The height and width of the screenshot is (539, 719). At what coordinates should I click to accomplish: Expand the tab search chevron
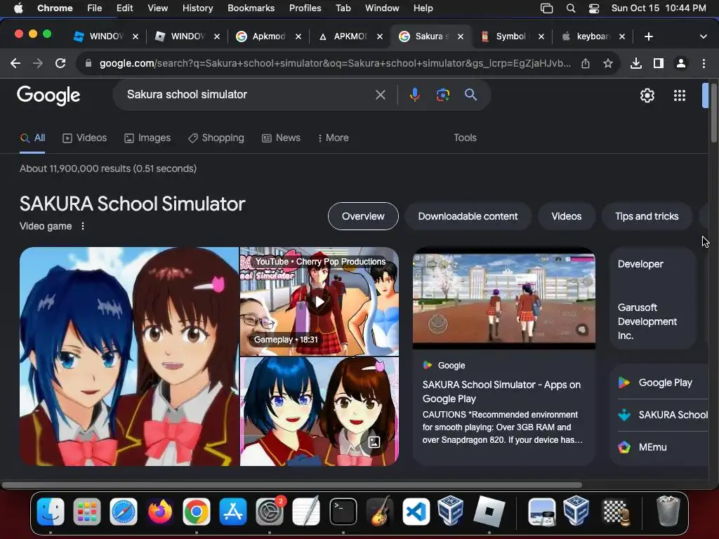(x=703, y=36)
